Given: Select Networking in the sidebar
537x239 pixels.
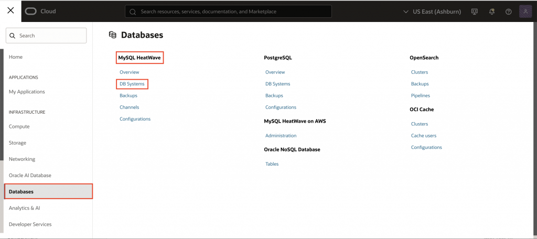Looking at the screenshot, I should tap(22, 159).
